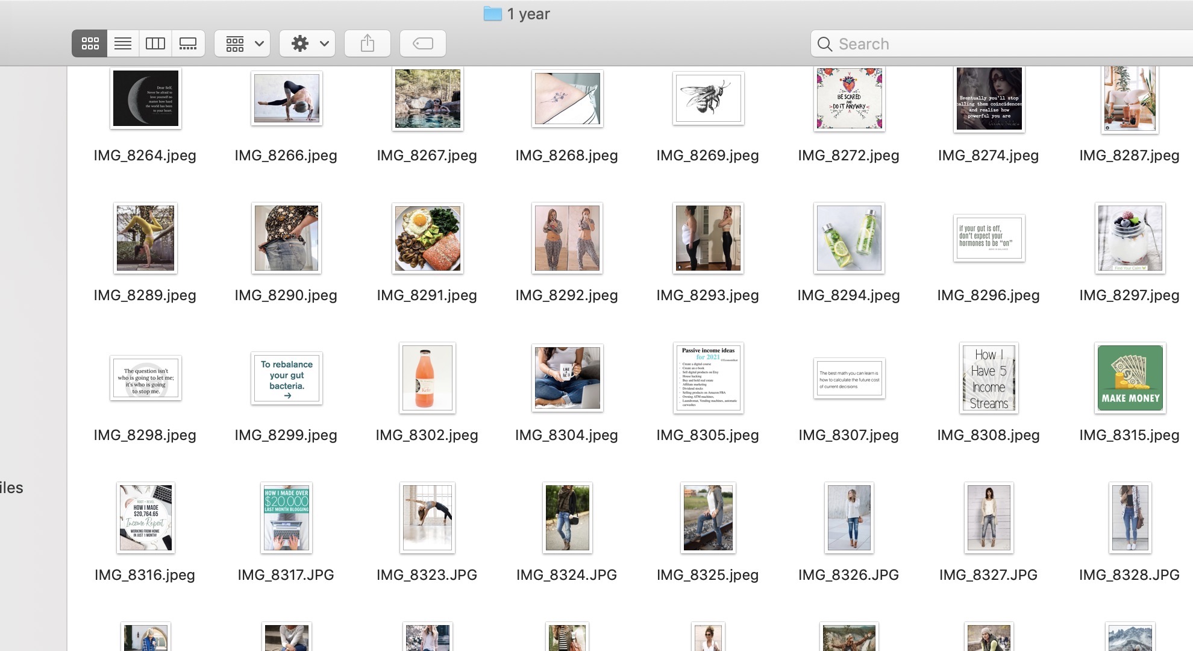1193x651 pixels.
Task: Select the tattoo thumbnail IMG_8268.jpeg
Action: click(568, 98)
